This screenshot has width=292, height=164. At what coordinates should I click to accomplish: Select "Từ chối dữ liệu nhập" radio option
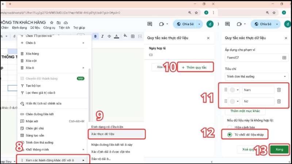click(x=230, y=135)
